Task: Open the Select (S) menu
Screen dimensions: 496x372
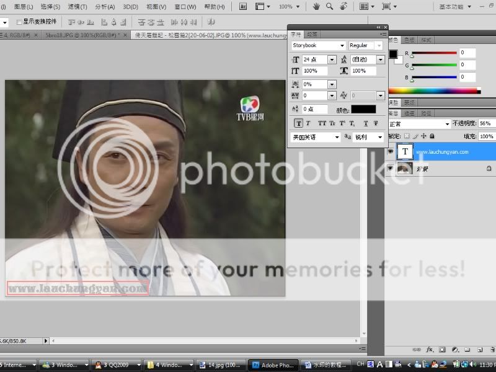Action: tap(50, 7)
